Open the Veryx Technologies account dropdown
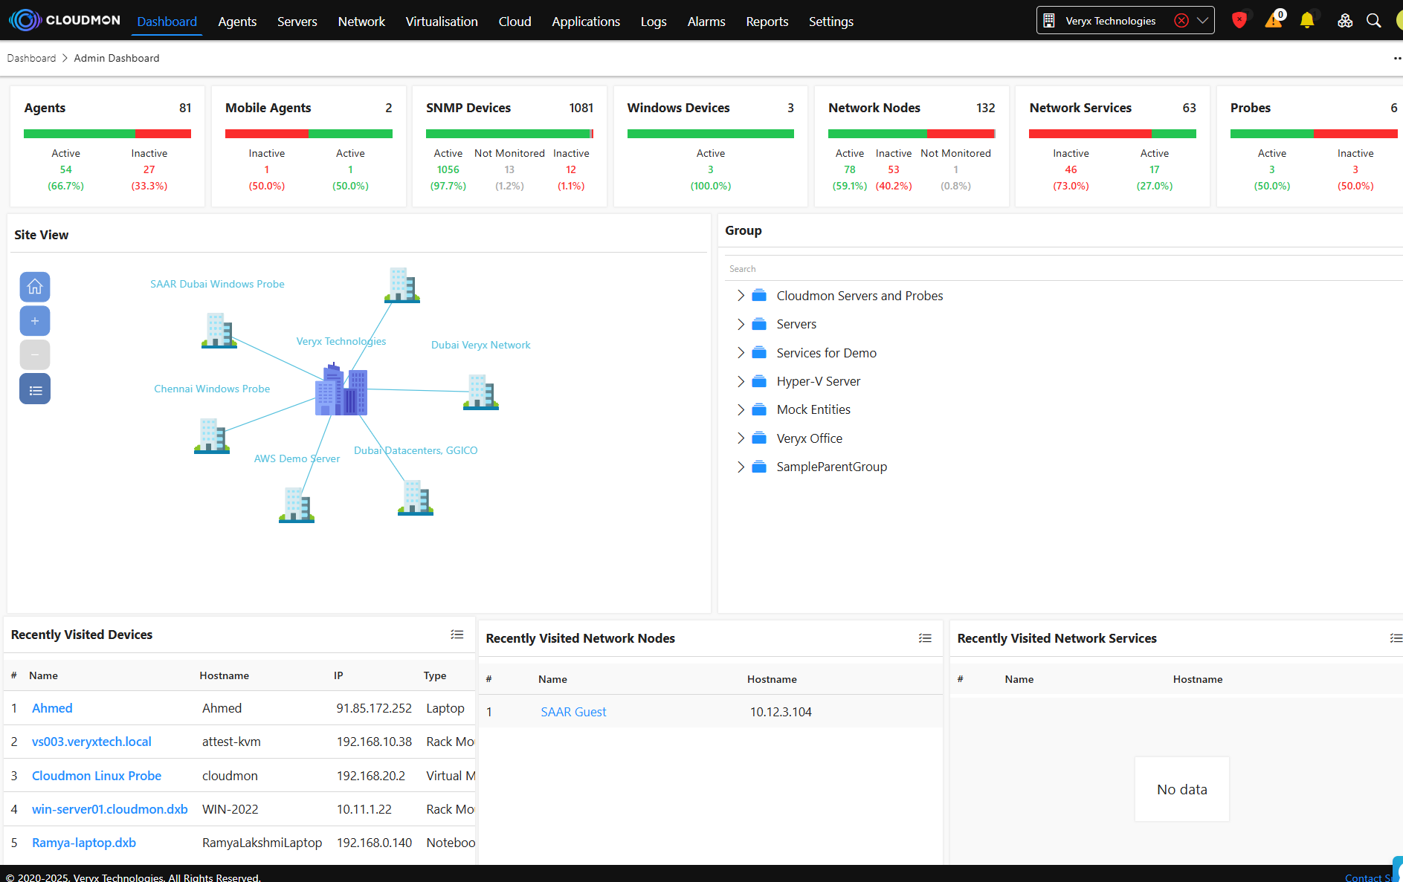This screenshot has height=882, width=1403. pyautogui.click(x=1202, y=21)
